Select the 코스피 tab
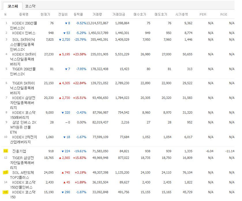Image resolution: width=242 pixels, height=201 pixels. 13,6
